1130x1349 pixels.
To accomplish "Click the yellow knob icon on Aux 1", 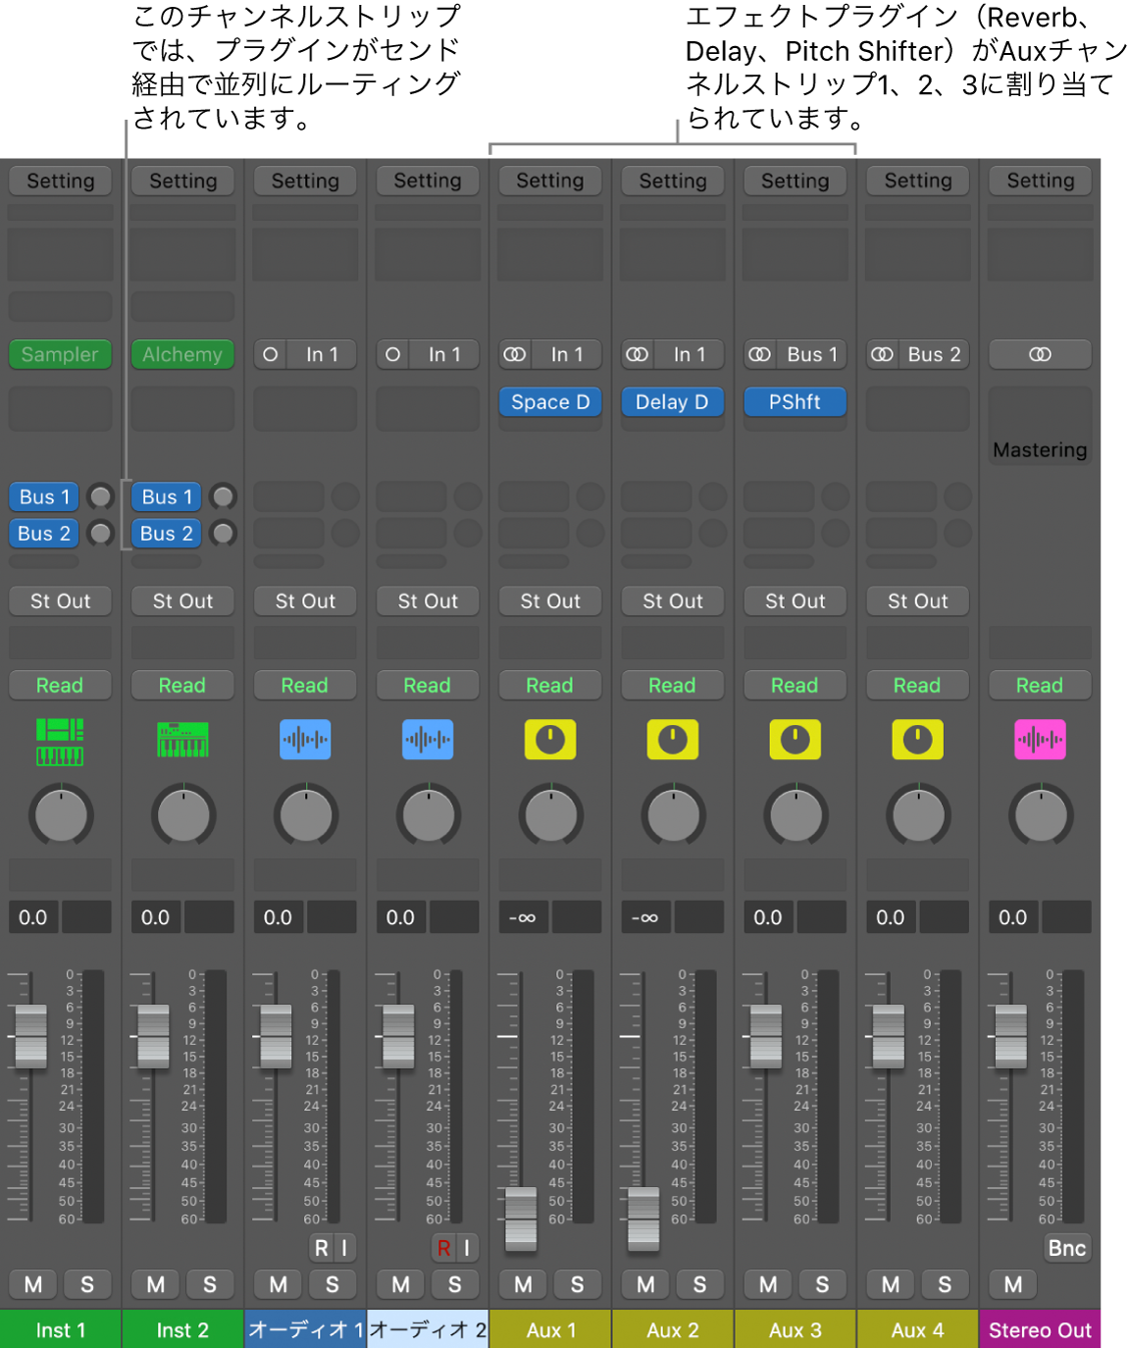I will tap(549, 740).
